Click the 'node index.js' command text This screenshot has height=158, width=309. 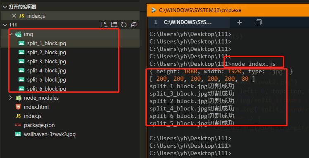click(253, 64)
